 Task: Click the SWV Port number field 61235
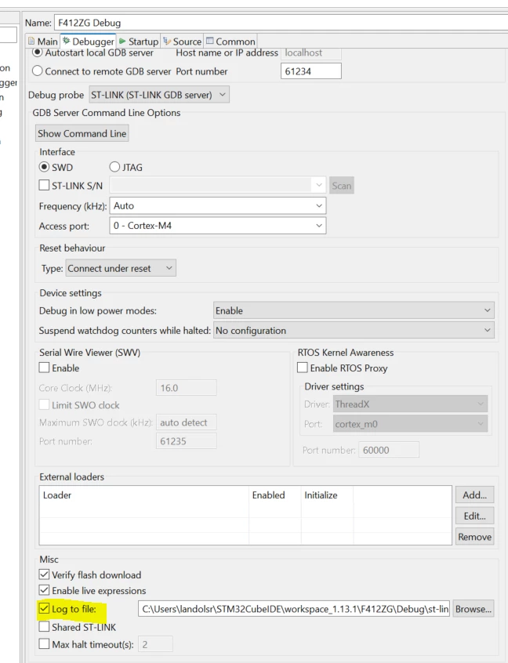[x=186, y=441]
